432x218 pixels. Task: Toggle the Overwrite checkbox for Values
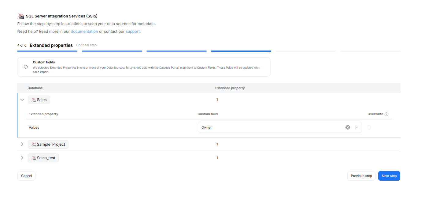(369, 127)
